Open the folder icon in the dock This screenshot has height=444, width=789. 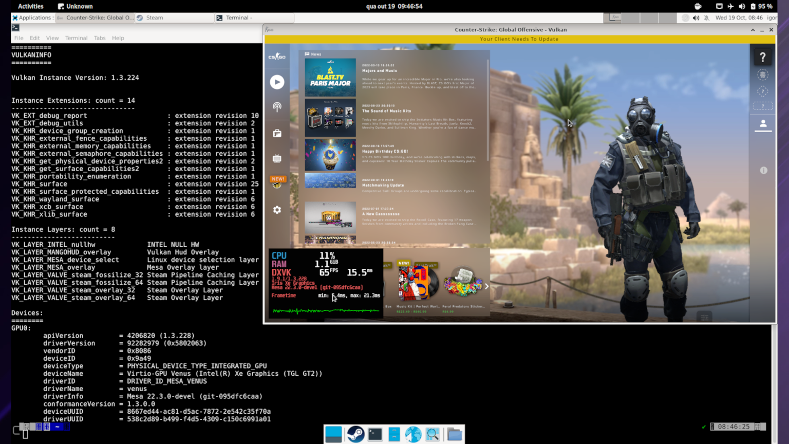(455, 434)
